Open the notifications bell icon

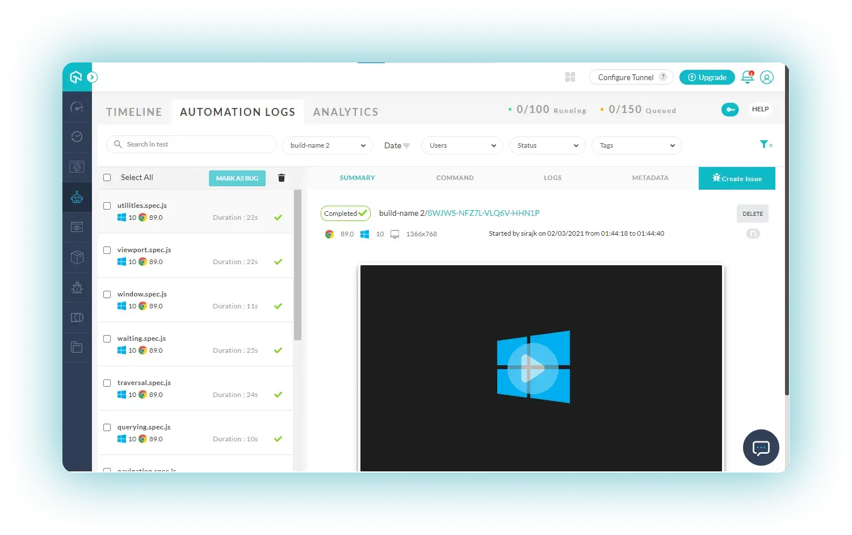(748, 77)
